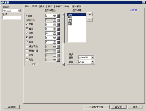Click the >>扩展 link to expand settings
Viewport: 146px width, 111px height.
pyautogui.click(x=133, y=10)
